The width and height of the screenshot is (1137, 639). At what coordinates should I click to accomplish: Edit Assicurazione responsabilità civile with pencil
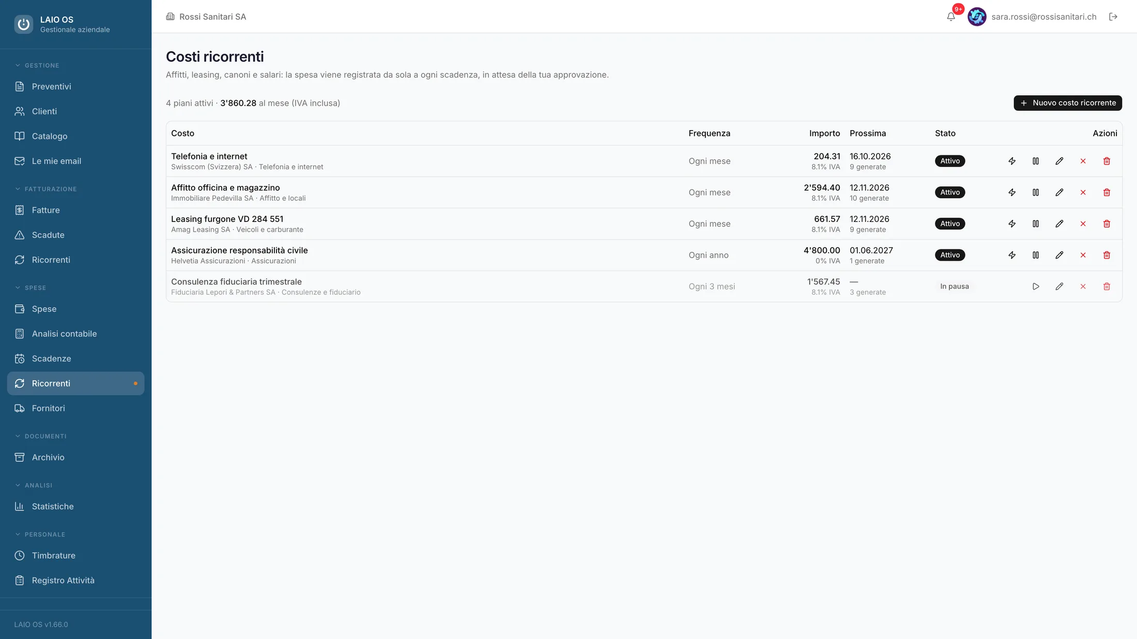1059,255
